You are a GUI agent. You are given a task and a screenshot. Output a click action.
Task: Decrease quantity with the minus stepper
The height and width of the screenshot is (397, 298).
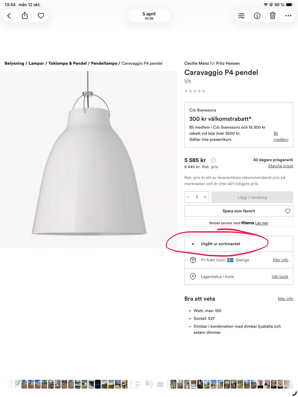[x=188, y=197]
